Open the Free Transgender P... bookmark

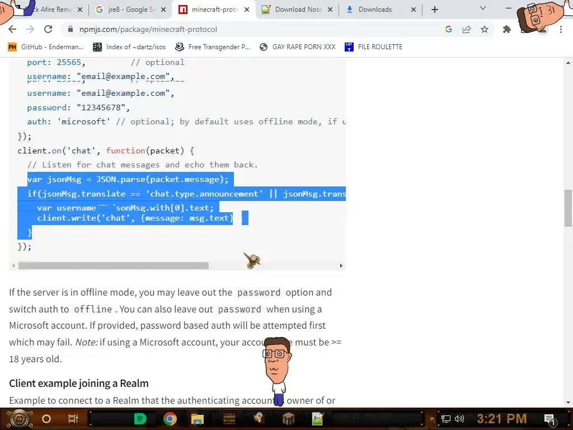pos(213,47)
